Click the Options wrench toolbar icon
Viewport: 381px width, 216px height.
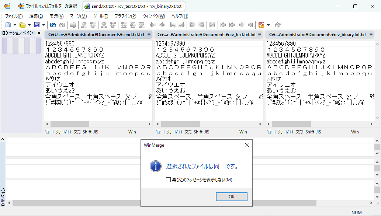pos(261,25)
